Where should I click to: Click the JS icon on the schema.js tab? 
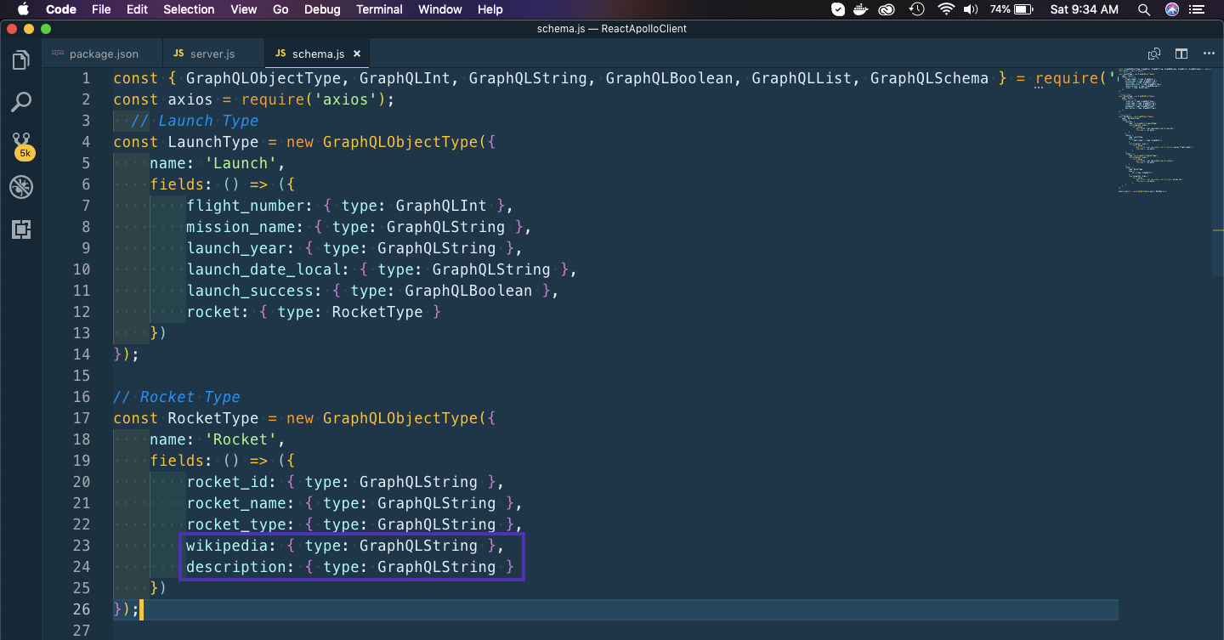[x=280, y=54]
